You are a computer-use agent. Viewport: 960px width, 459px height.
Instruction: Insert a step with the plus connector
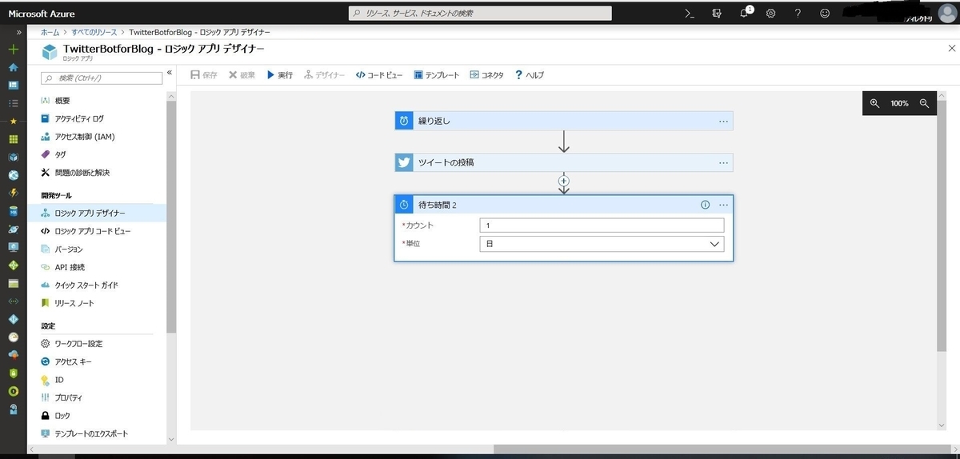click(x=563, y=181)
